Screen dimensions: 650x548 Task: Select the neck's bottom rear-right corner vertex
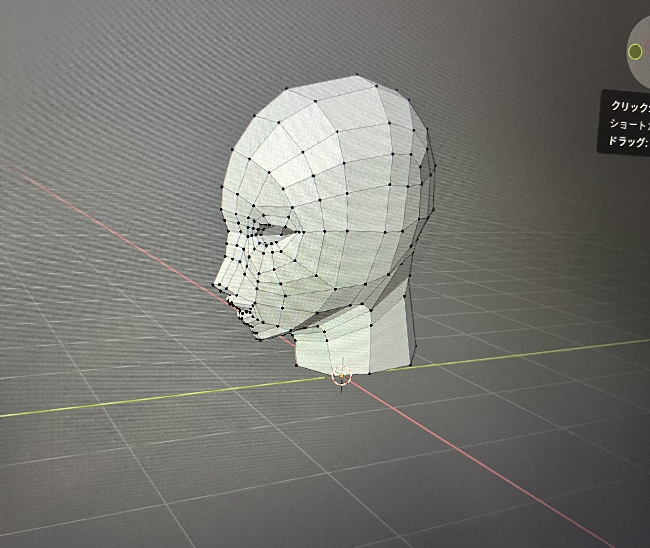[411, 365]
